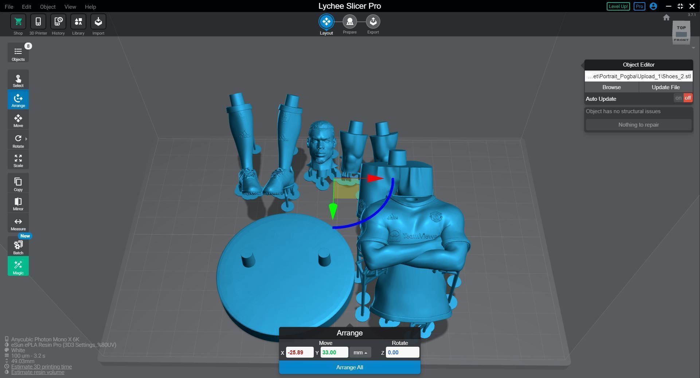Click the Move Y value field

point(334,353)
